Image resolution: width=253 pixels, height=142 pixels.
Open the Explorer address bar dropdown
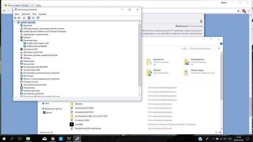pyautogui.click(x=182, y=49)
